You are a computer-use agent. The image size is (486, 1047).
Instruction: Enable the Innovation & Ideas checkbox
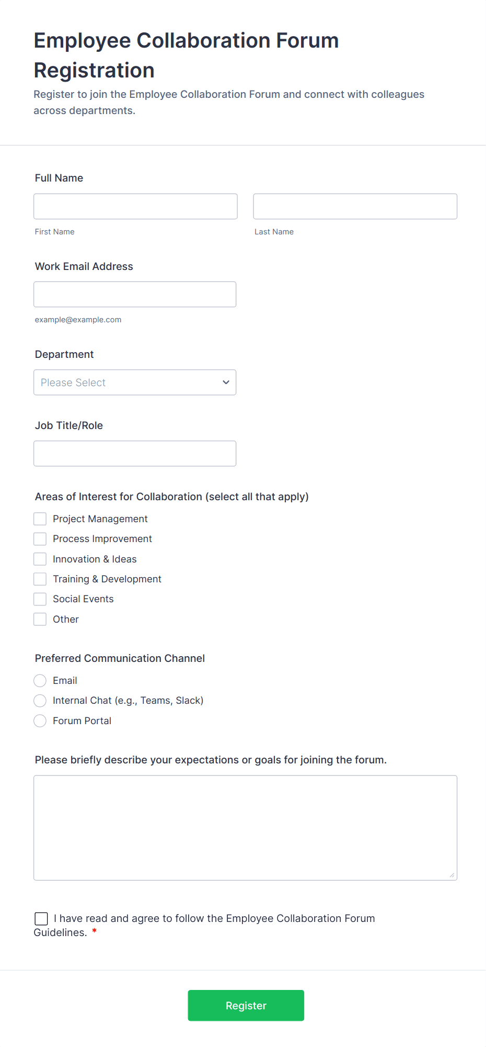coord(40,559)
